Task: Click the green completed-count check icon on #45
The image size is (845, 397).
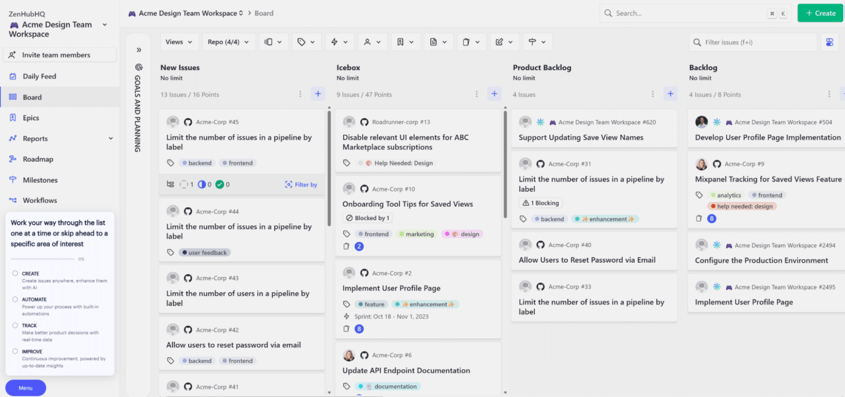Action: (x=220, y=184)
